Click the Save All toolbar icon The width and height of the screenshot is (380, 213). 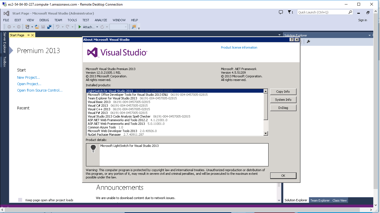(49, 27)
